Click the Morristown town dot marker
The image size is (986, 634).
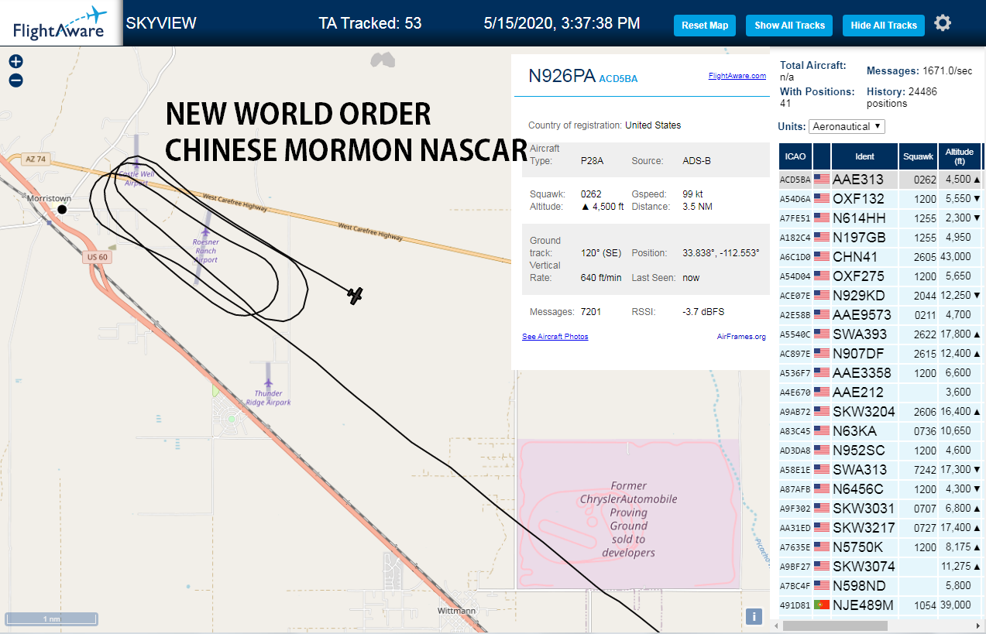pyautogui.click(x=62, y=210)
